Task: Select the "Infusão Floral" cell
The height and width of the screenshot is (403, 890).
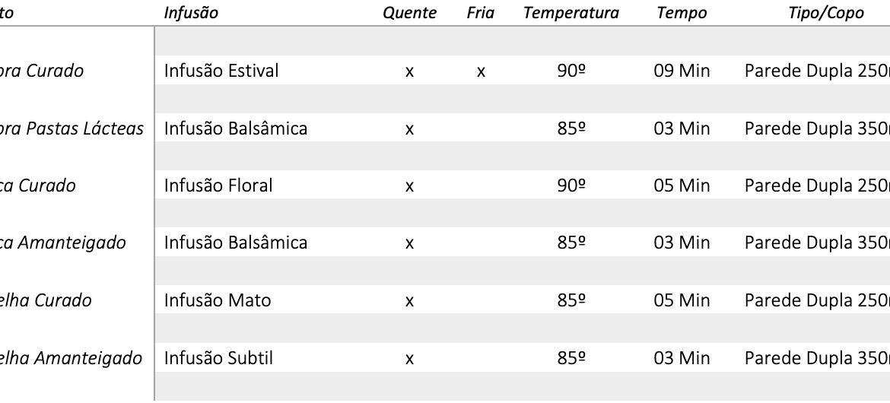Action: coord(218,186)
